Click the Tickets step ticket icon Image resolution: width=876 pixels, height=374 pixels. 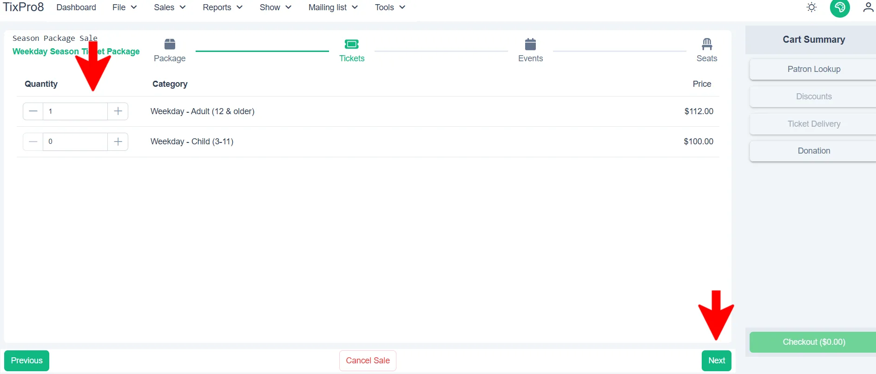pyautogui.click(x=352, y=44)
